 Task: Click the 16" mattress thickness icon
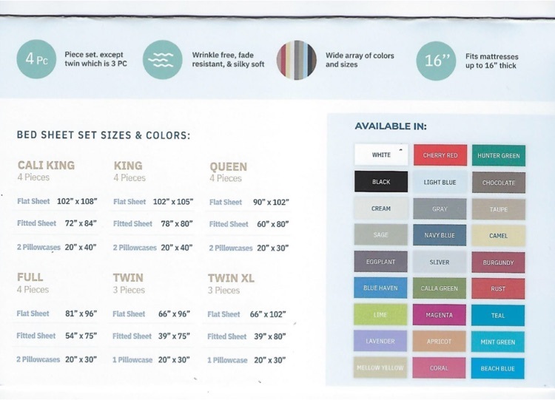[436, 61]
